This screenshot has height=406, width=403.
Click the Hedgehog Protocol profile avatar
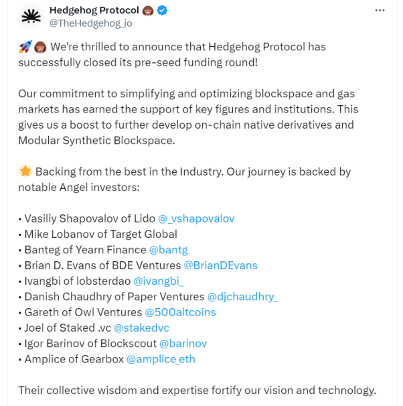point(31,17)
